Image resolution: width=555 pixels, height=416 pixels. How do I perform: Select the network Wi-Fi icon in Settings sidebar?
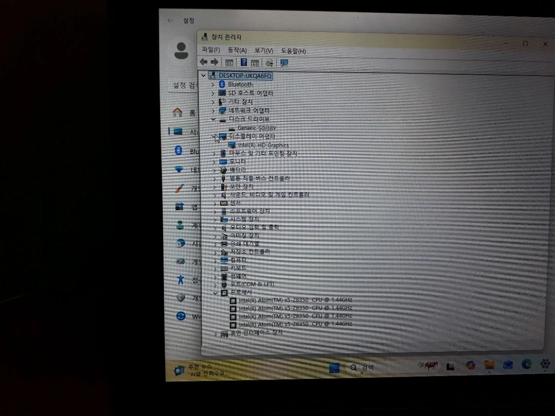pos(179,169)
